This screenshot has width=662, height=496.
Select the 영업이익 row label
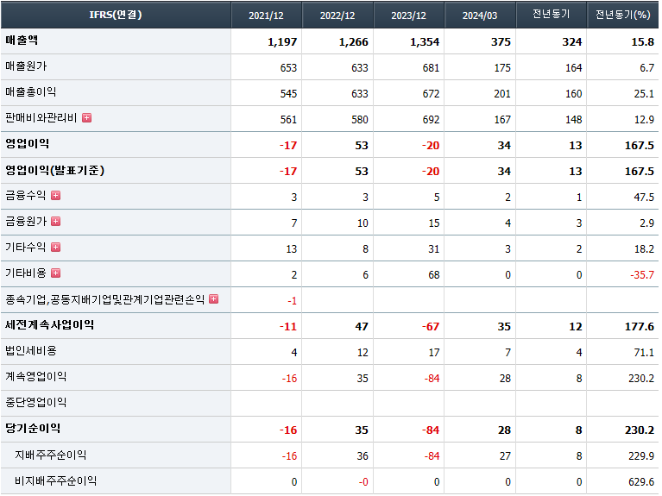click(x=27, y=143)
